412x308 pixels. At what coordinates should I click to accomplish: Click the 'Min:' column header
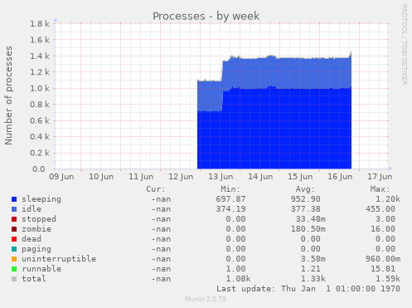230,189
